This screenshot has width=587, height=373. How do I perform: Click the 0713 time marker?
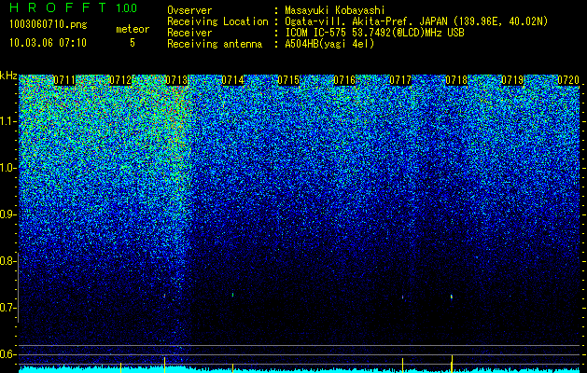point(176,80)
